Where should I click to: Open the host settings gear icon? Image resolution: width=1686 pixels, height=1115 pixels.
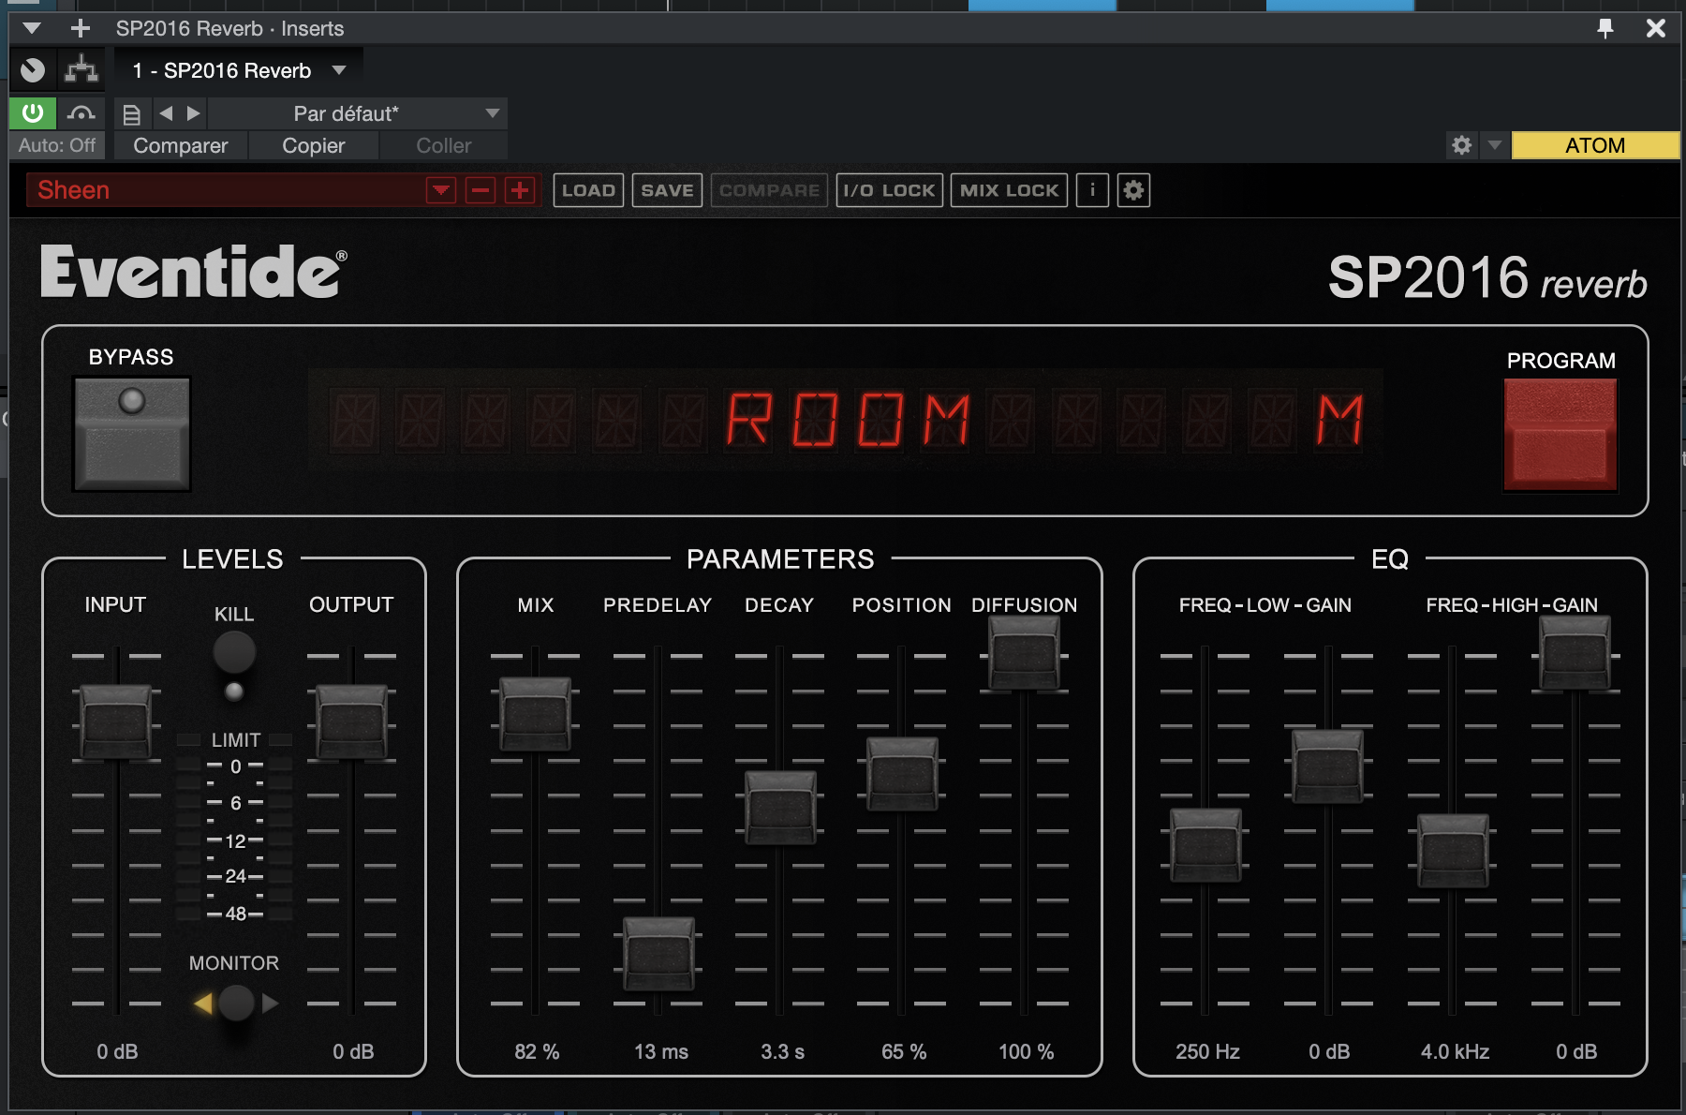[x=1462, y=145]
